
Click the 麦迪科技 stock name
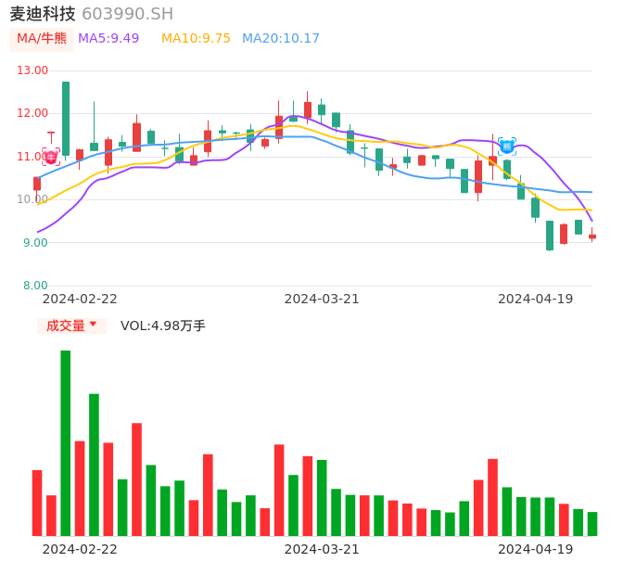click(x=43, y=14)
